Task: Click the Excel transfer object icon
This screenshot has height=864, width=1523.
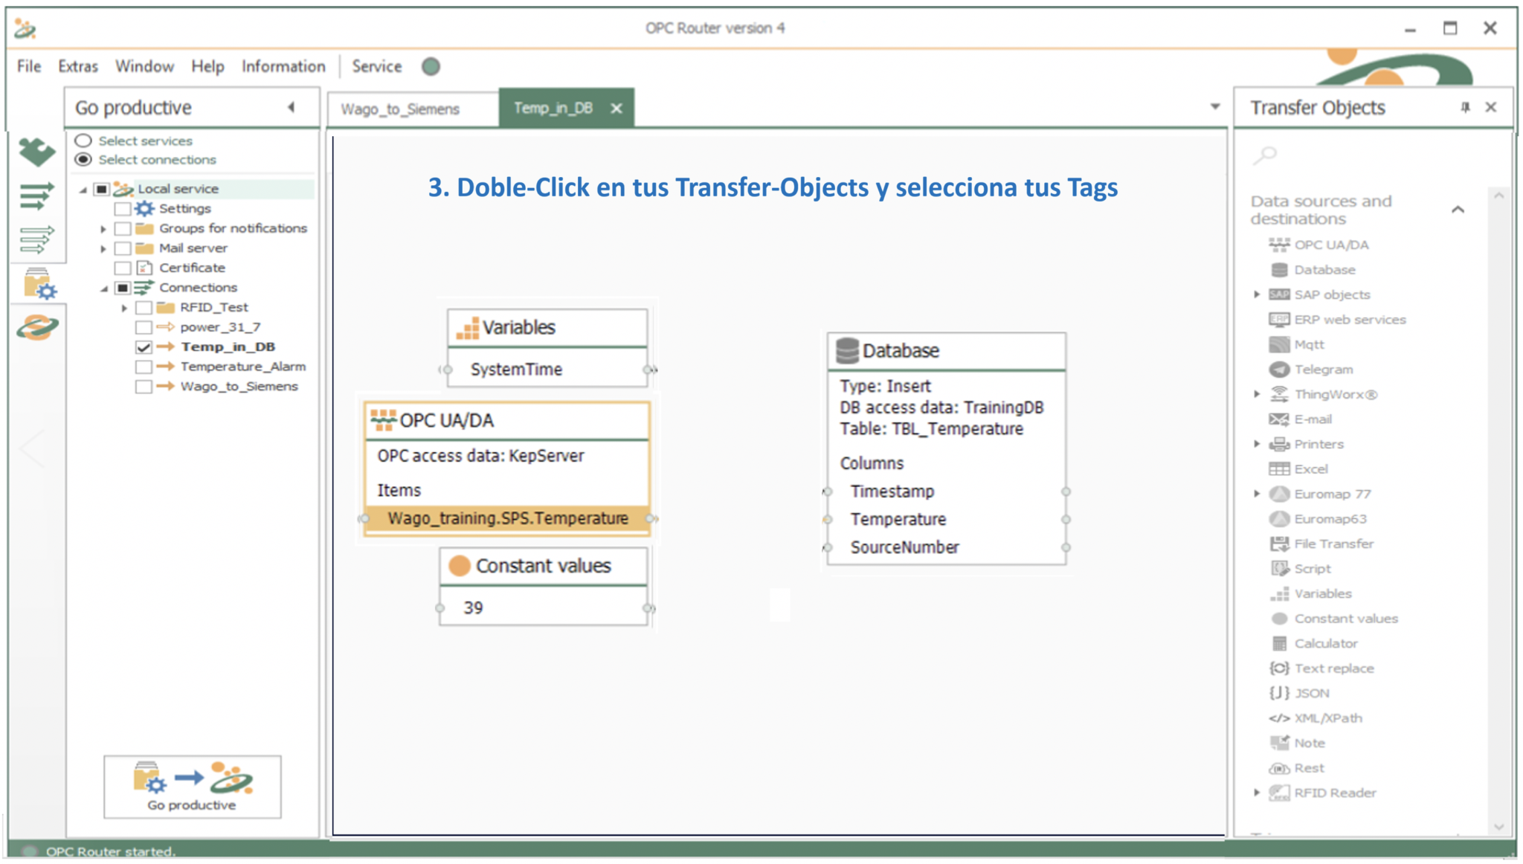Action: pos(1278,469)
